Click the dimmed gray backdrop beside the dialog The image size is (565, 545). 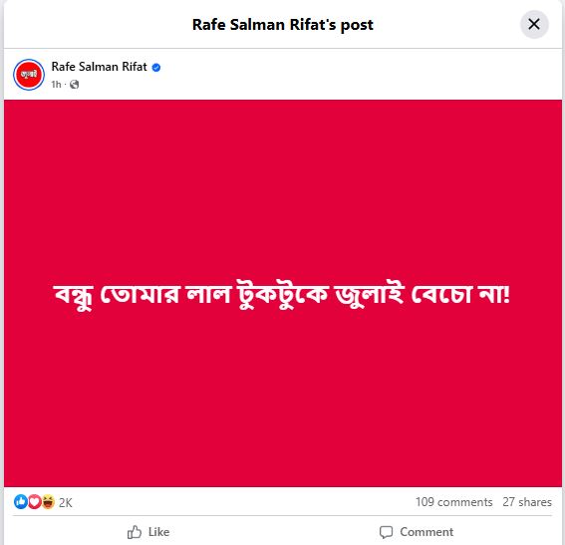pos(1,272)
